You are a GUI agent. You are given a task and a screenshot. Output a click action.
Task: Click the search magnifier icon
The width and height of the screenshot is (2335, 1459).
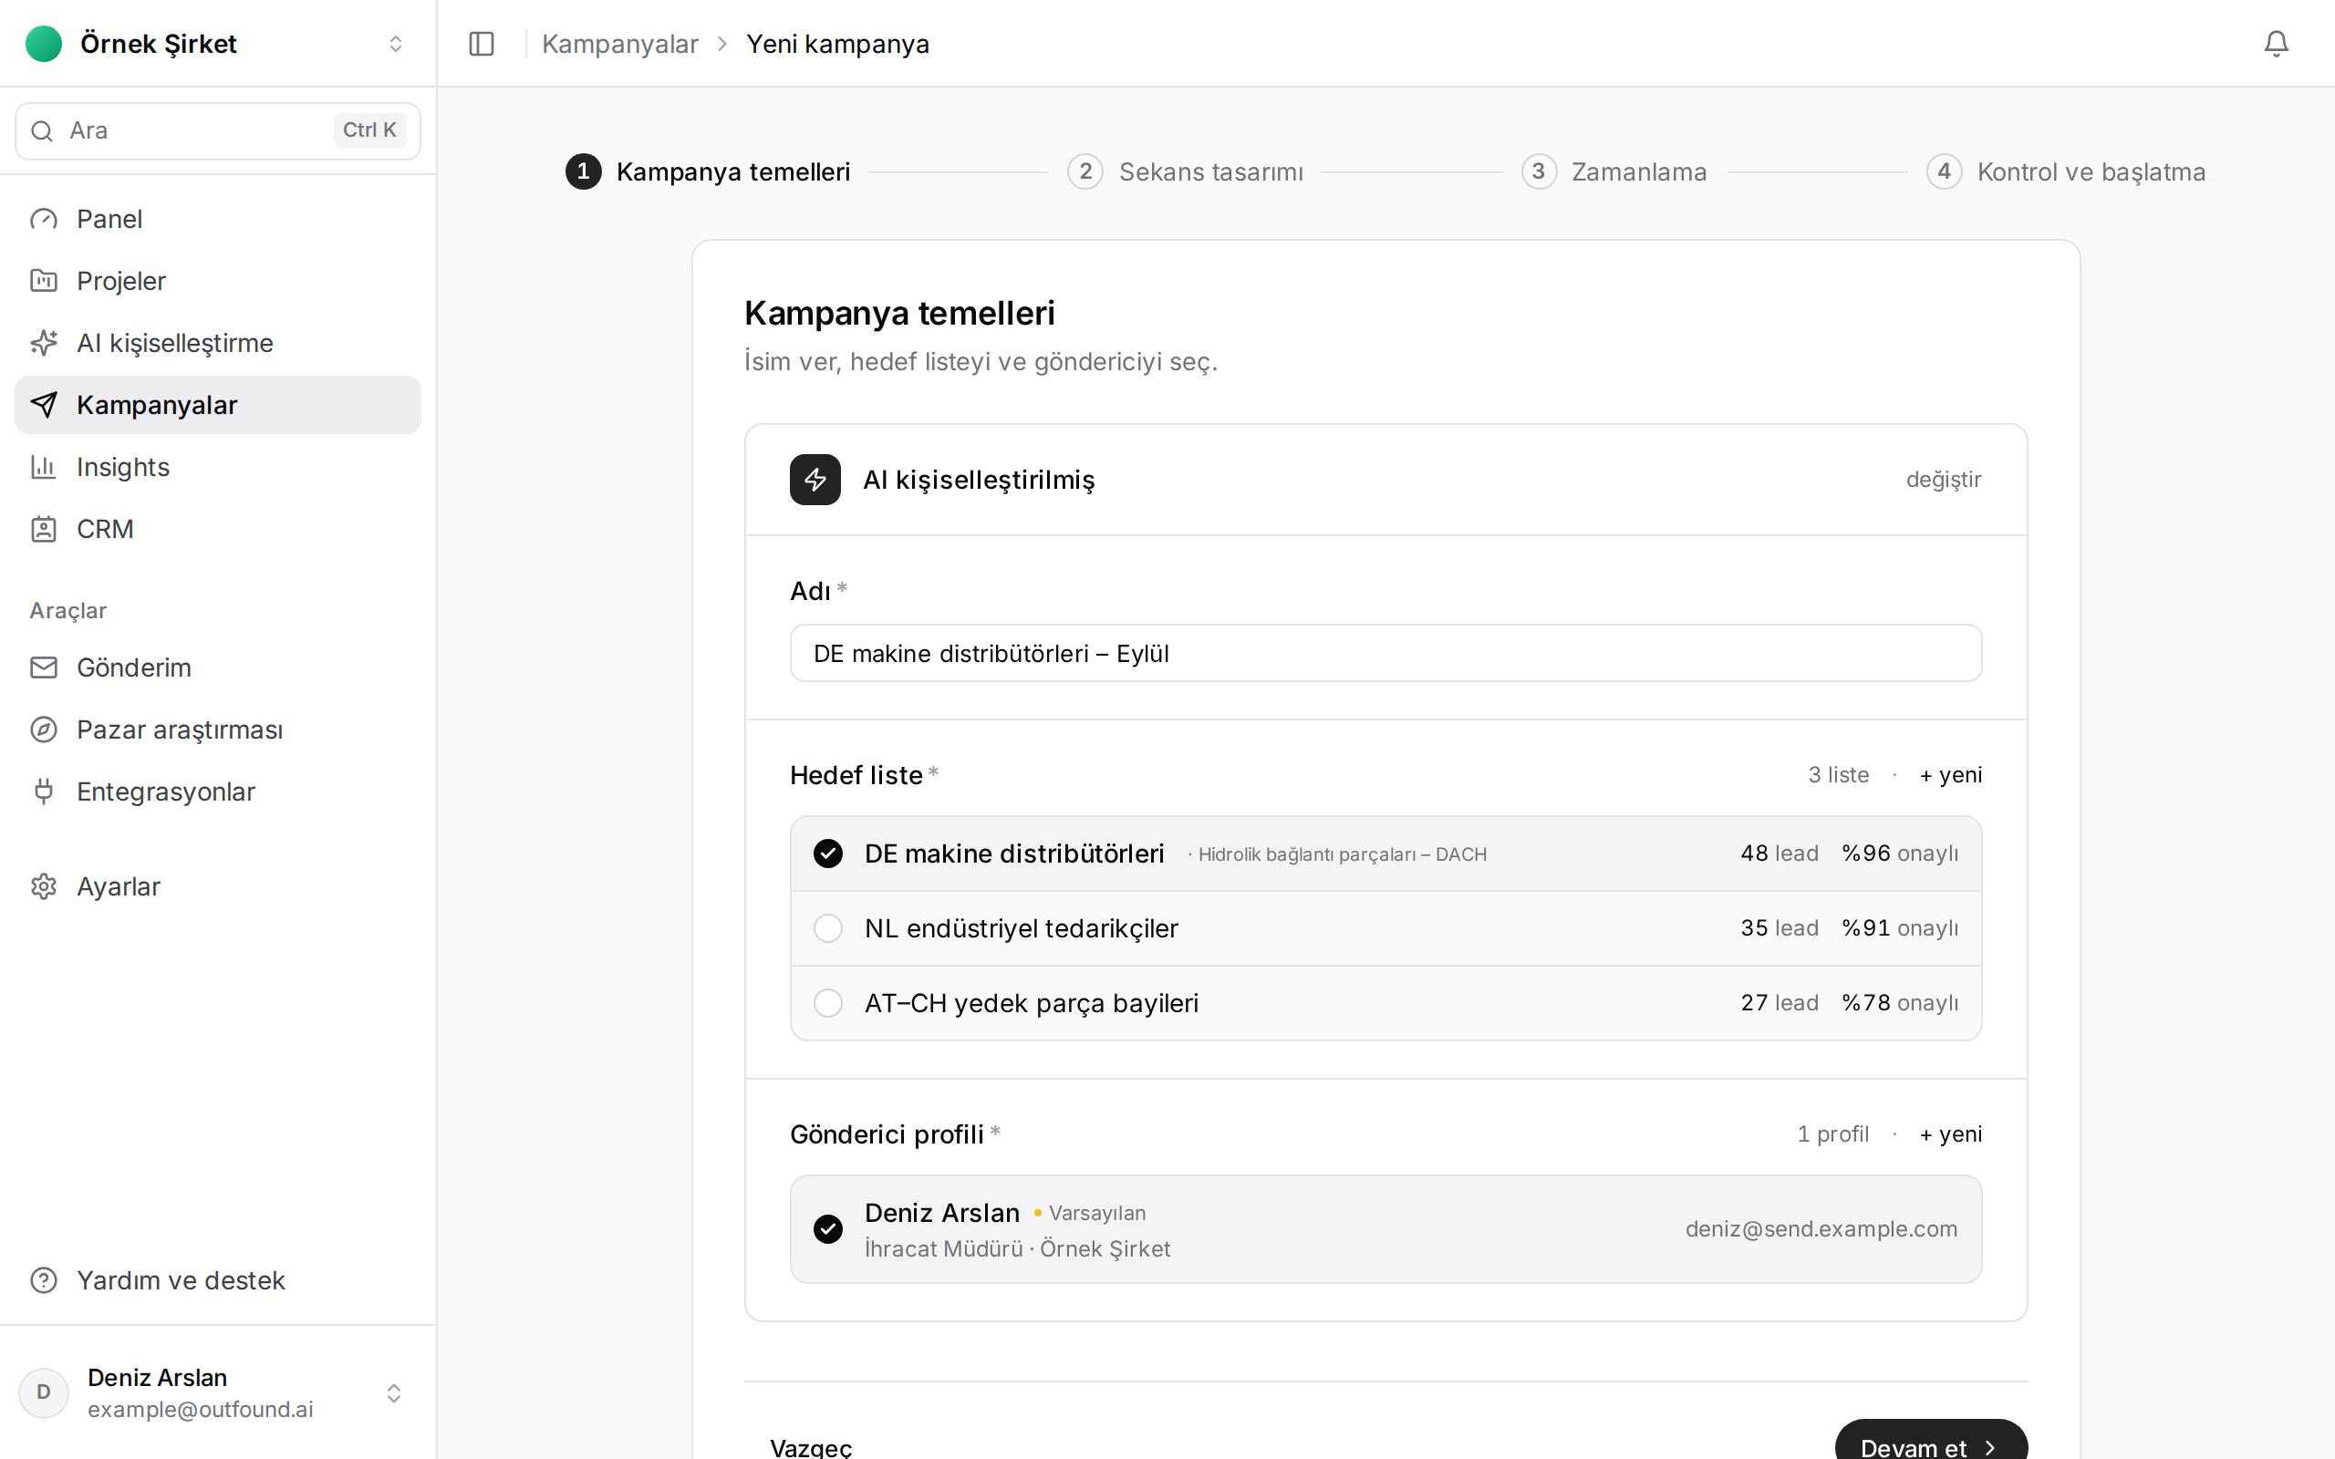[x=41, y=131]
